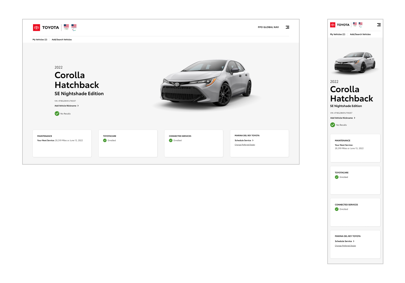Image resolution: width=405 pixels, height=283 pixels.
Task: Click Schedule Service link in desktop dealer card
Action: click(244, 140)
